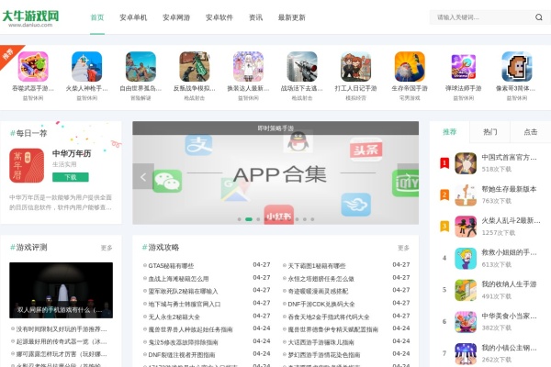
Task: Click 中国式首富官方 ranking title
Action: 509,157
